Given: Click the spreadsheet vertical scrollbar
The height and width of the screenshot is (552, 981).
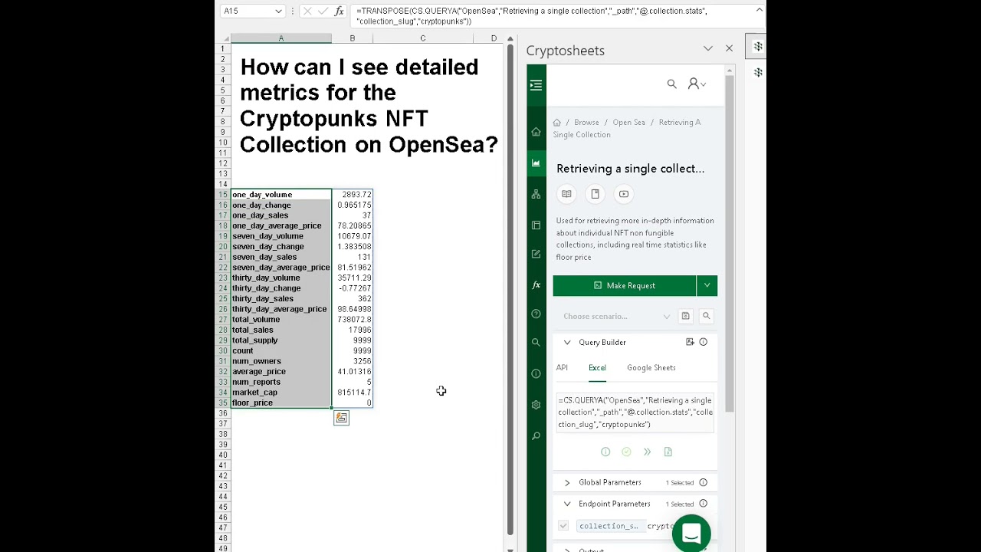Looking at the screenshot, I should pos(510,291).
